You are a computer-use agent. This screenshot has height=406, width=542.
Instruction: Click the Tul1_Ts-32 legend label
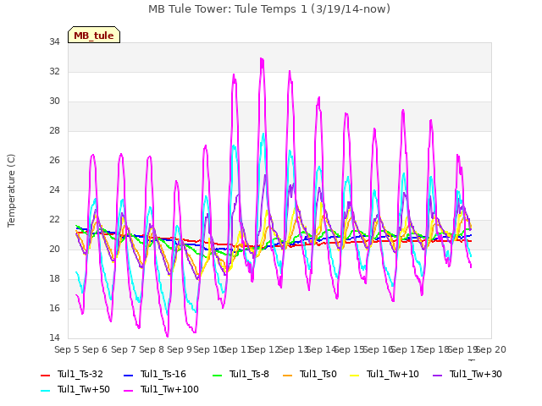click(x=80, y=374)
